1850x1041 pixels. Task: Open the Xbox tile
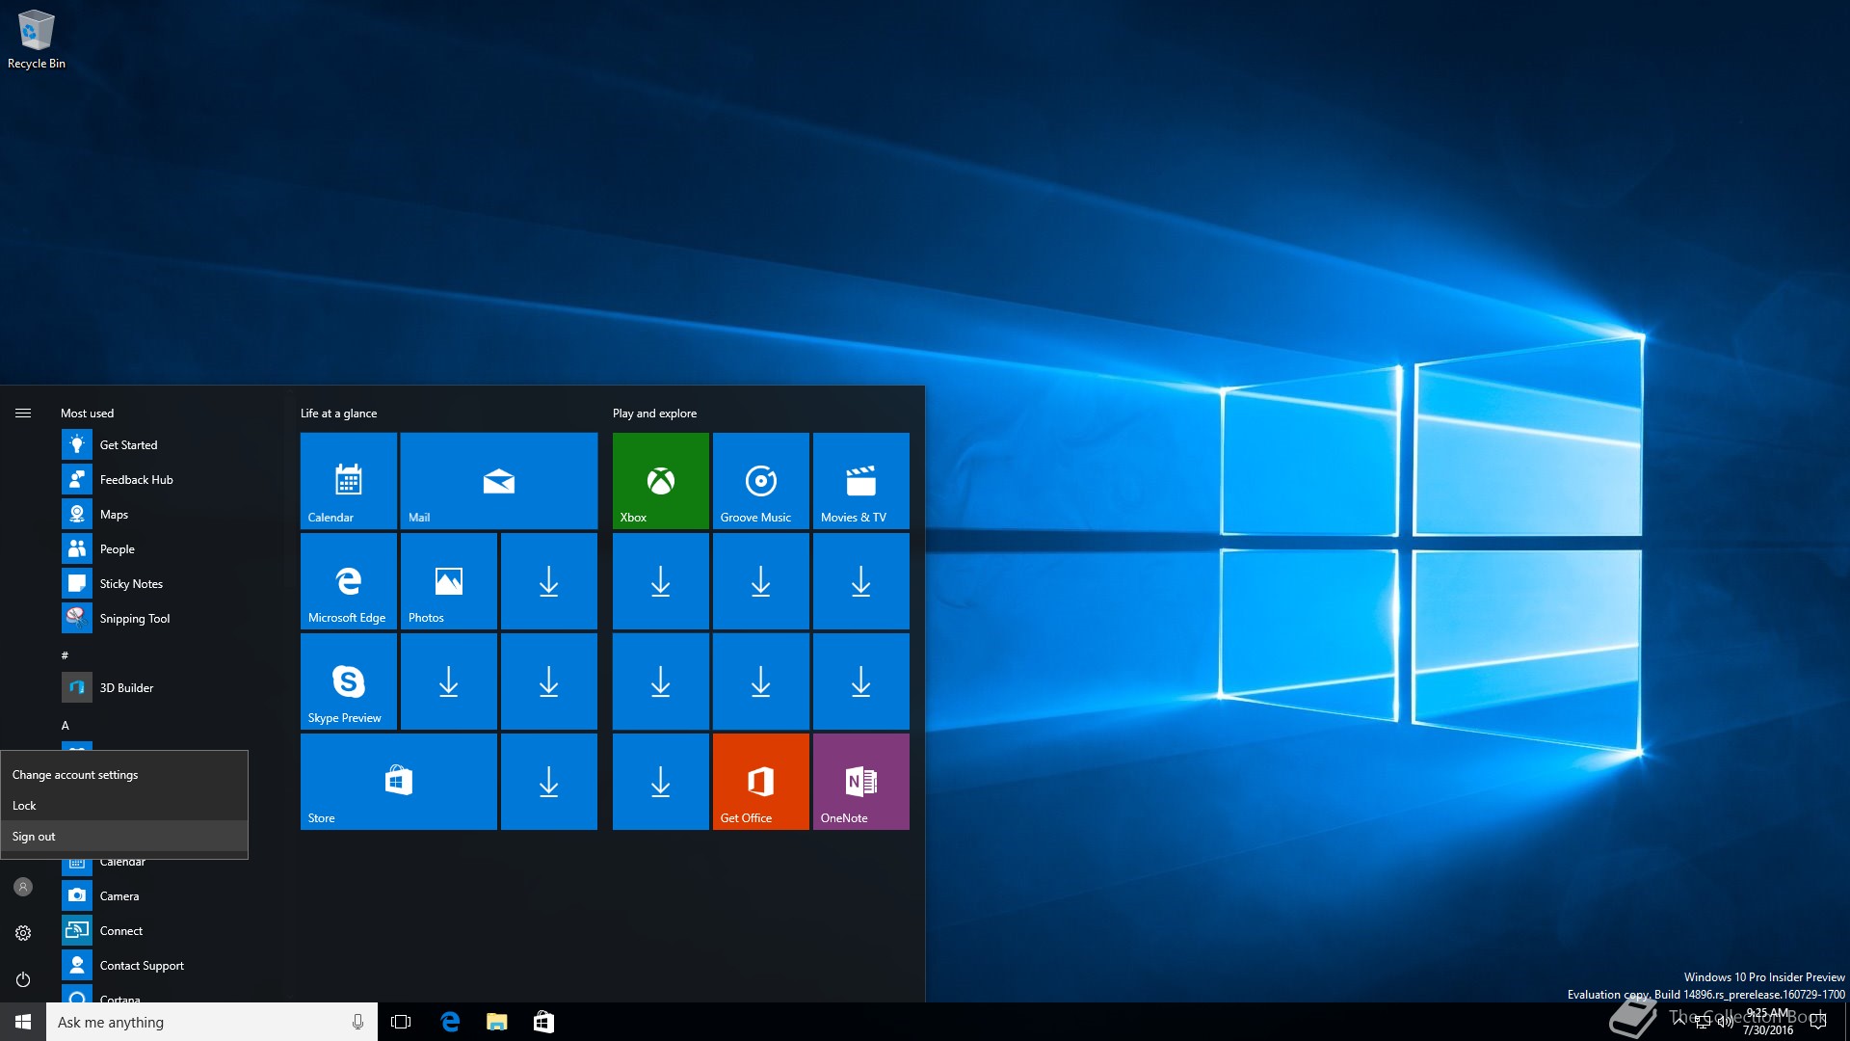point(660,480)
